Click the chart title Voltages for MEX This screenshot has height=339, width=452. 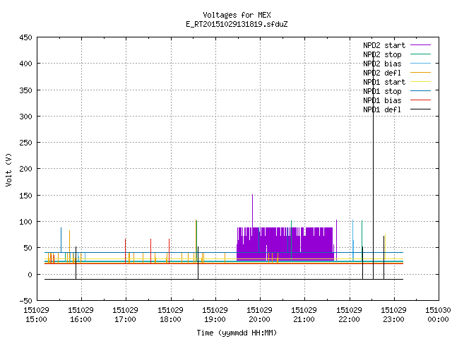click(x=237, y=15)
